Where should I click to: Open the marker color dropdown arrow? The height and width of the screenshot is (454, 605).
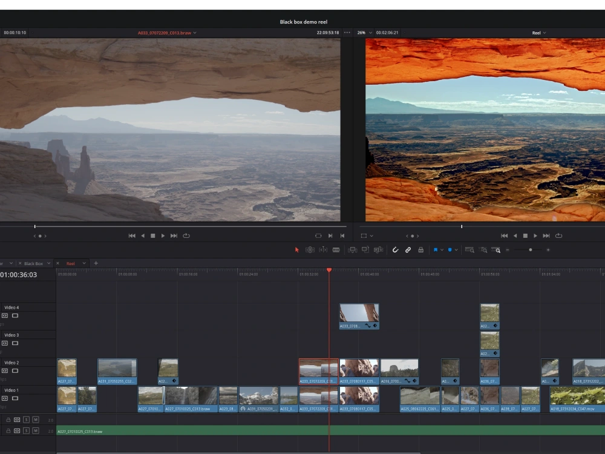pyautogui.click(x=456, y=250)
